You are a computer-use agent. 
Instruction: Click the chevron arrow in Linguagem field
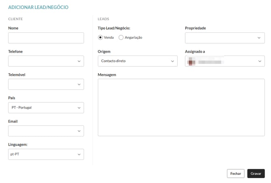coord(79,154)
